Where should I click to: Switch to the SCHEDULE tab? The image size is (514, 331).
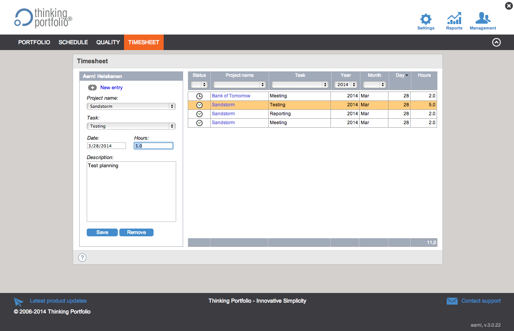(73, 42)
